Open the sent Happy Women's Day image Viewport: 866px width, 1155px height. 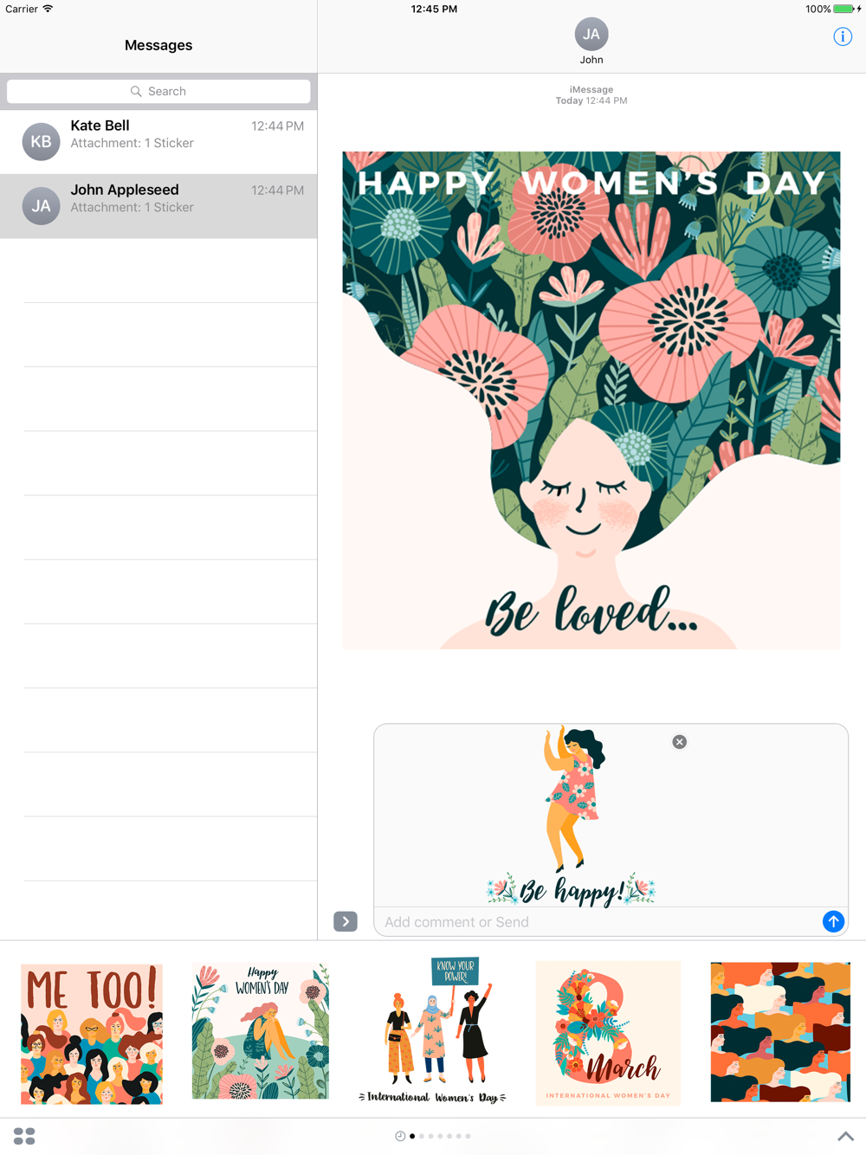tap(591, 400)
